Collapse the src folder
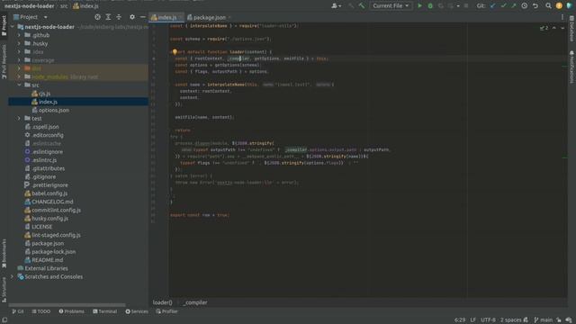 [19, 85]
